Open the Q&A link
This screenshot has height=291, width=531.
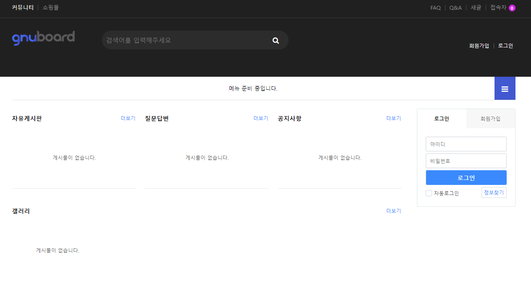tap(456, 8)
